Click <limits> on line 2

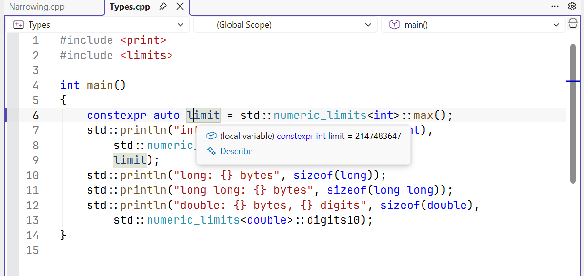click(x=146, y=55)
